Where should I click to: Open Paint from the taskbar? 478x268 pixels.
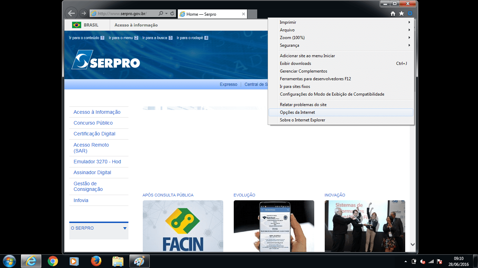[x=140, y=261]
